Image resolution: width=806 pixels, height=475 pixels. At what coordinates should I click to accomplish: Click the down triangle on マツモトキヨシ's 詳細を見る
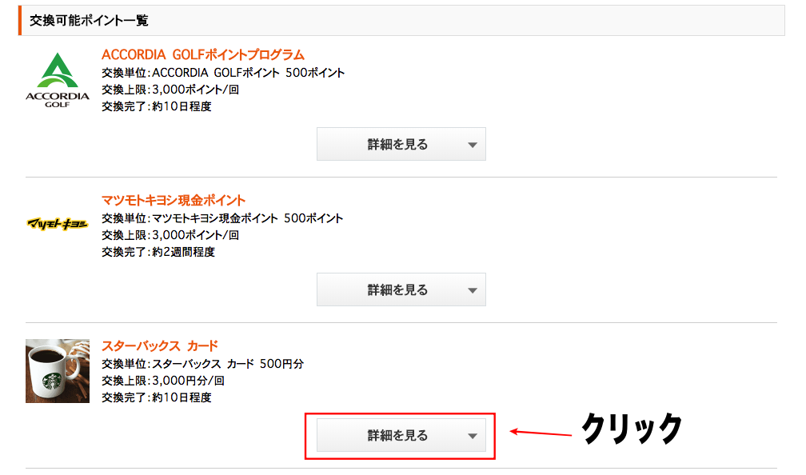point(473,290)
